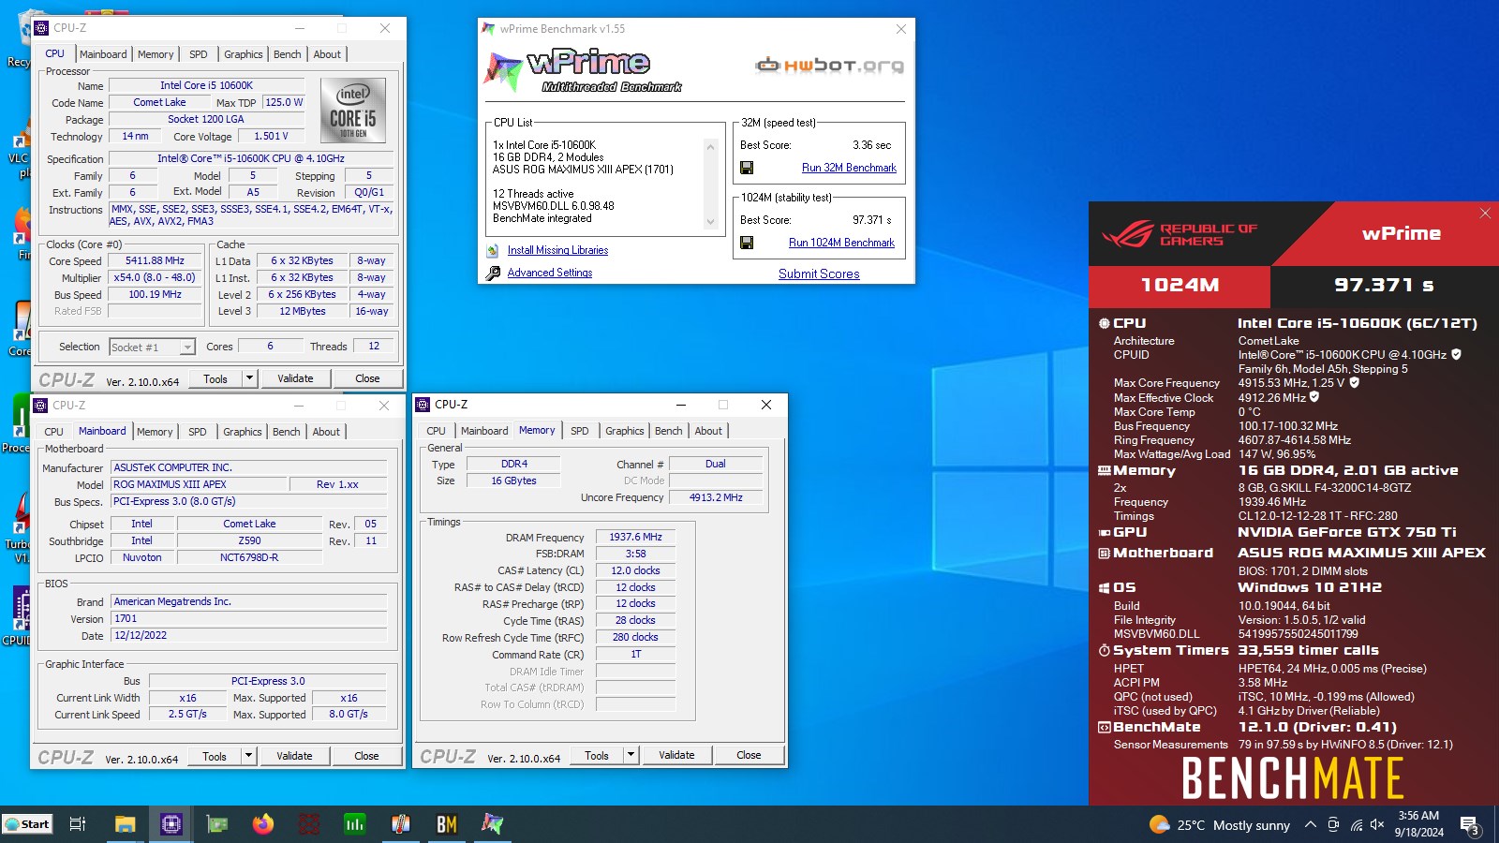
Task: Click the CPU-Z chip icon in taskbar
Action: tap(171, 824)
